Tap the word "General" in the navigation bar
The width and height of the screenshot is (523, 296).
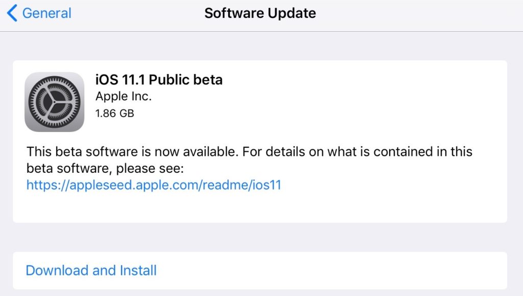(x=47, y=13)
